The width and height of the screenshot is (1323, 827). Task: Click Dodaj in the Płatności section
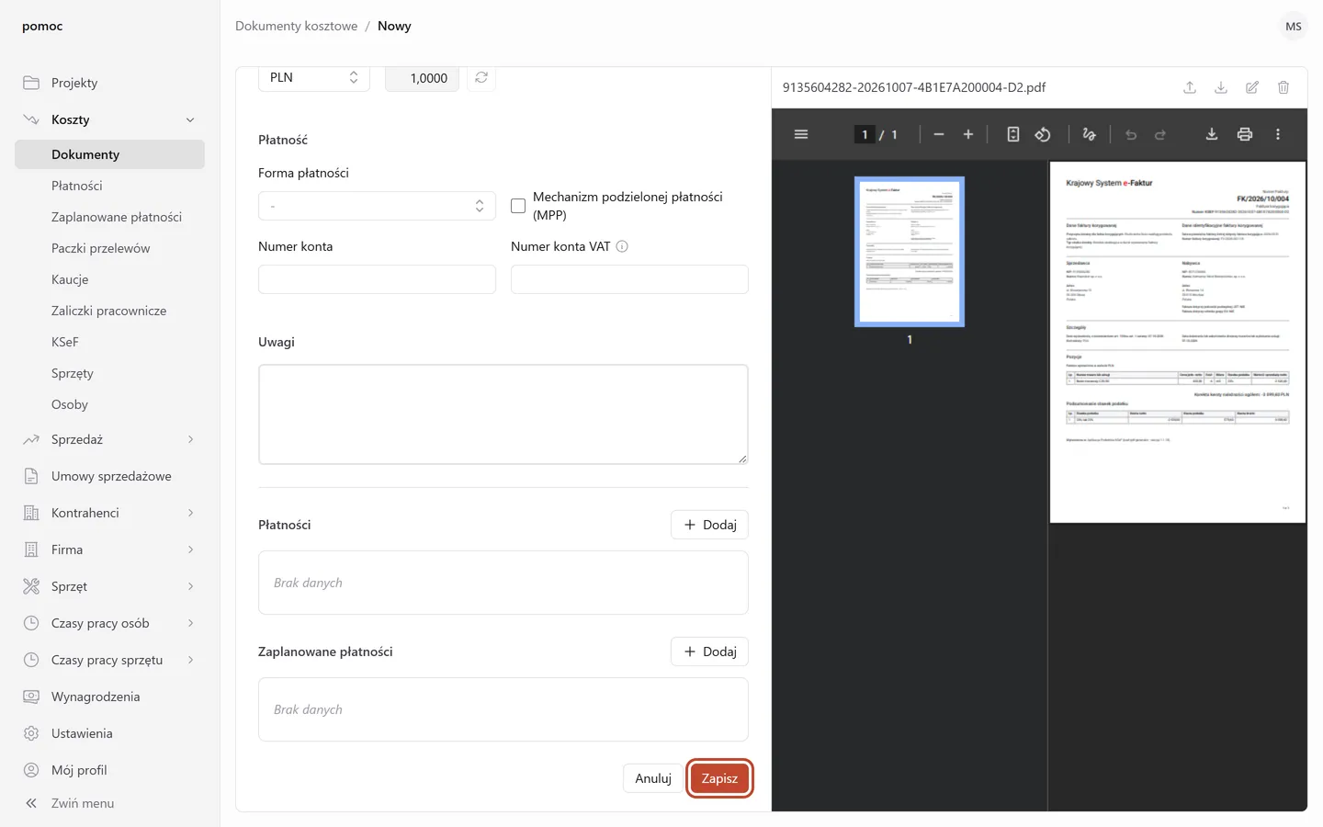[x=709, y=525]
